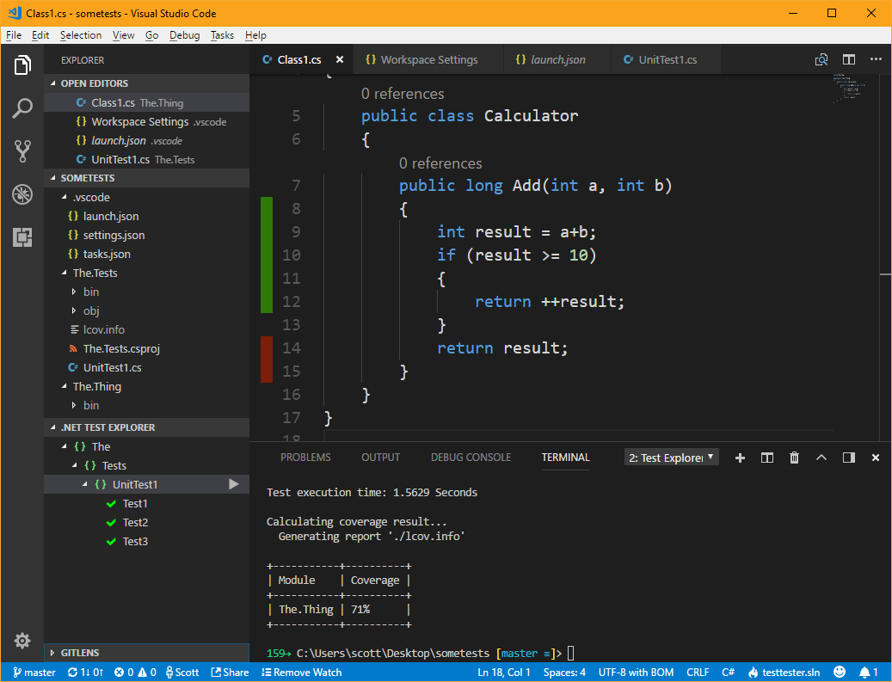Close the terminal panel

tap(876, 458)
